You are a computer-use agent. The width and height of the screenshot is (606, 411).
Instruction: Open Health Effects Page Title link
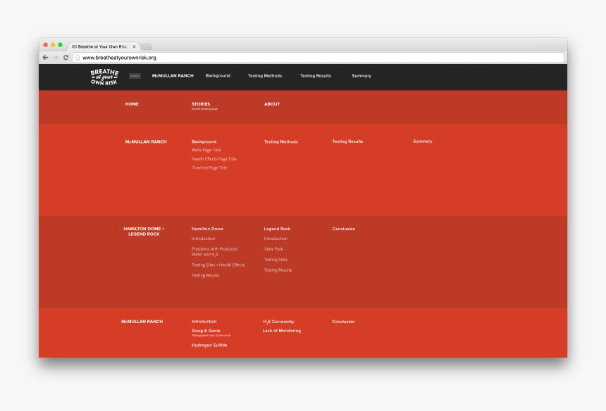coord(214,159)
